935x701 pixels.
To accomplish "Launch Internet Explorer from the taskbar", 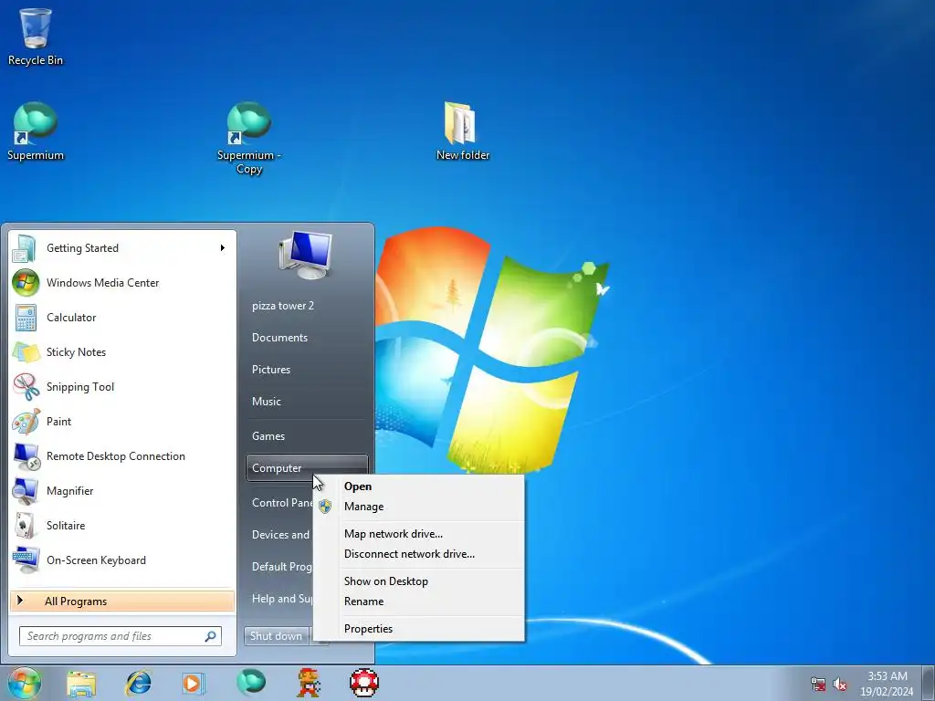I will click(x=138, y=683).
